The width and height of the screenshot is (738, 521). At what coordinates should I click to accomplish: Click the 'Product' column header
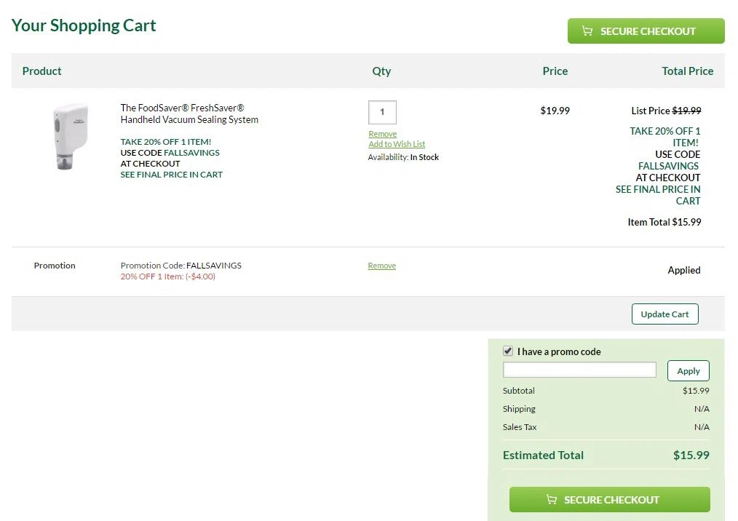(42, 71)
